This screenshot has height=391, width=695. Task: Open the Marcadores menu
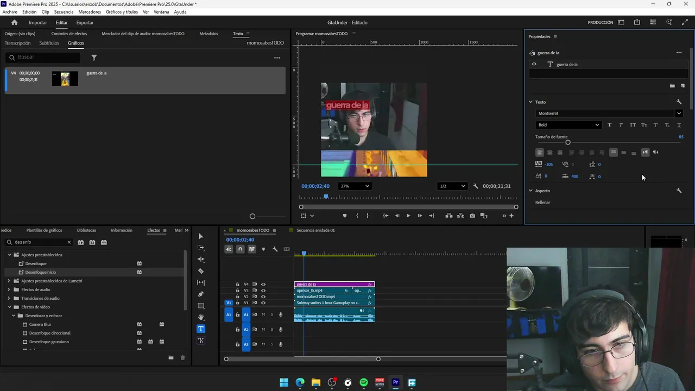pos(90,12)
